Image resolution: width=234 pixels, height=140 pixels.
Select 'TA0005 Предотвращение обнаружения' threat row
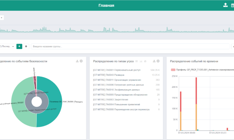pyautogui.click(x=126, y=95)
